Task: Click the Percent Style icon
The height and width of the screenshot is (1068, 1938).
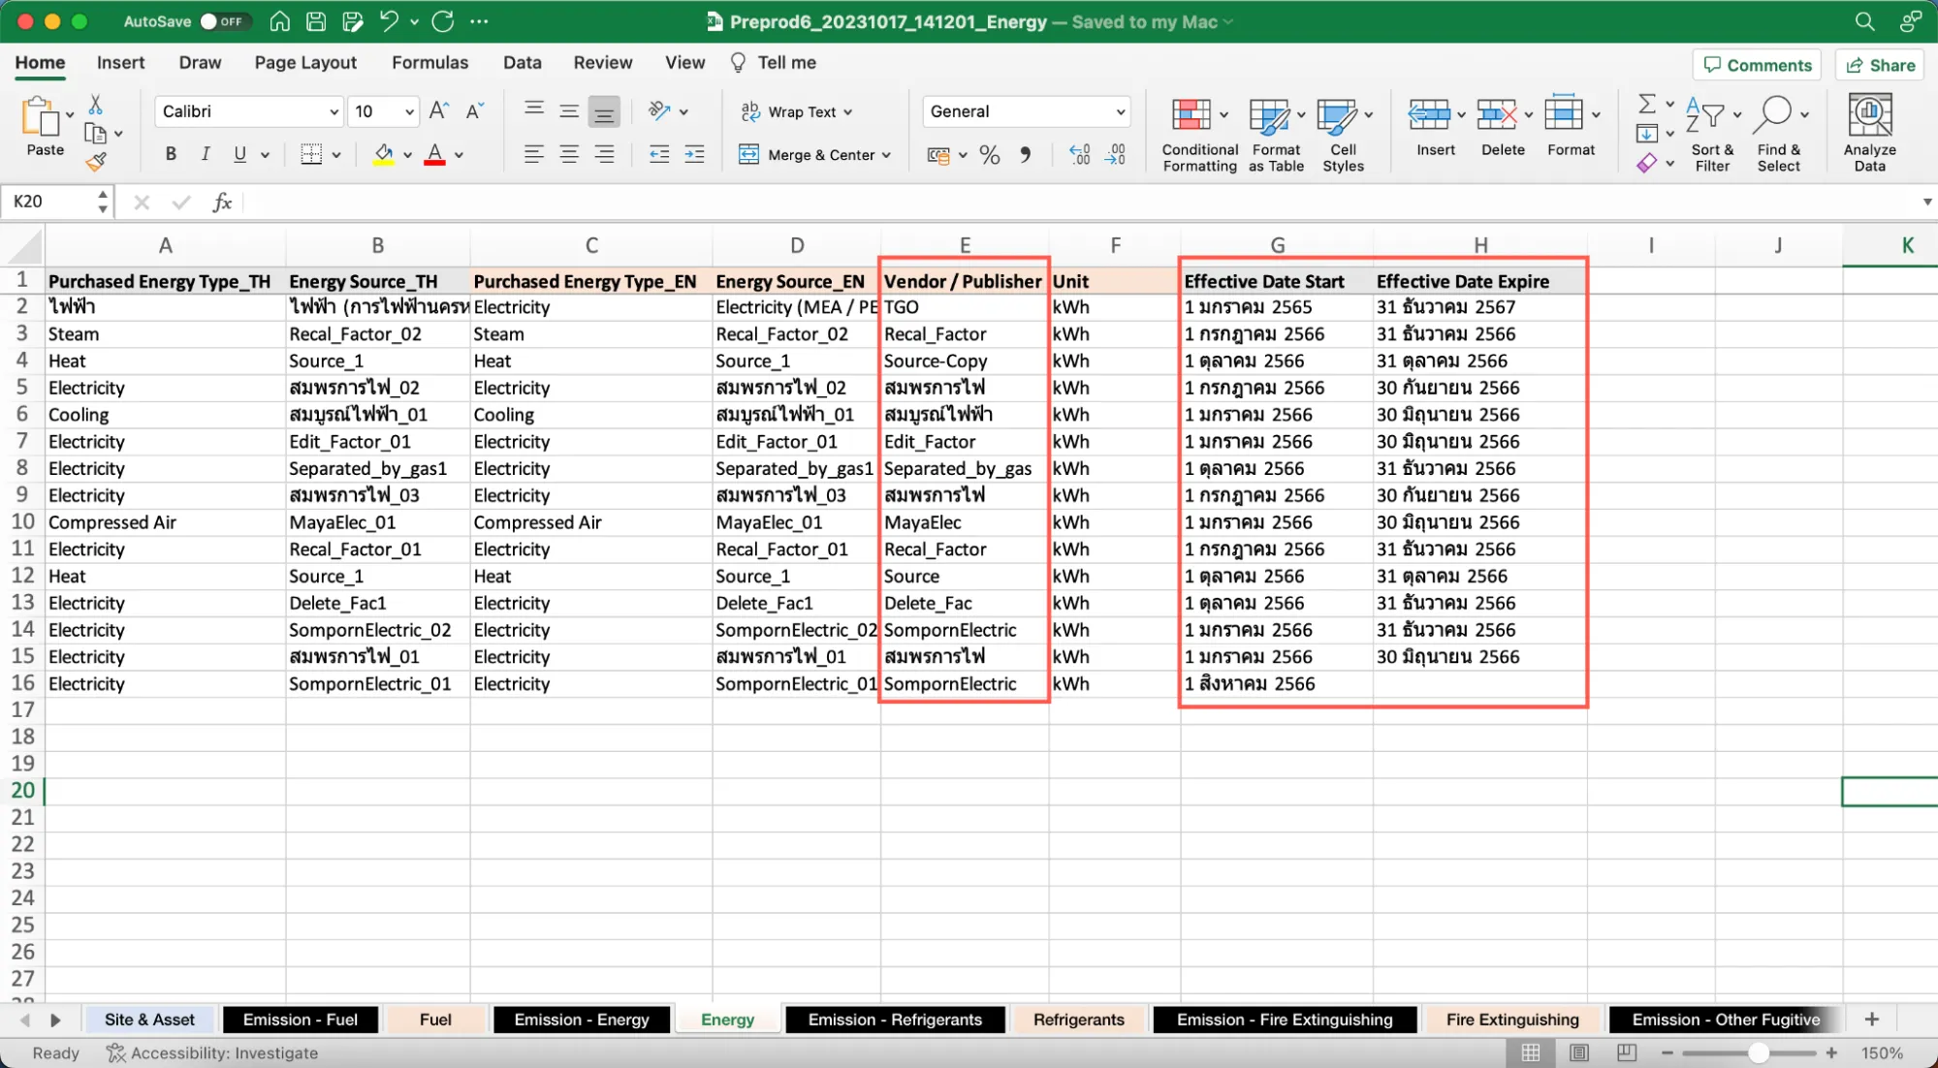Action: pos(989,155)
